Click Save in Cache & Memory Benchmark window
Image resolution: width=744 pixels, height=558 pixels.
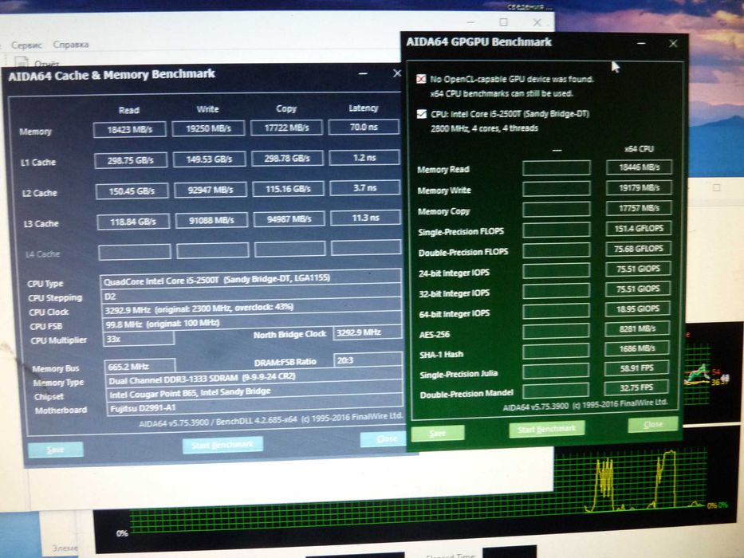tap(56, 450)
